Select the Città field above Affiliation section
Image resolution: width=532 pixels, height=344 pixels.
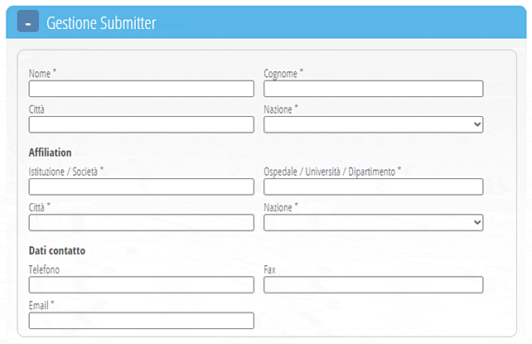coord(141,124)
